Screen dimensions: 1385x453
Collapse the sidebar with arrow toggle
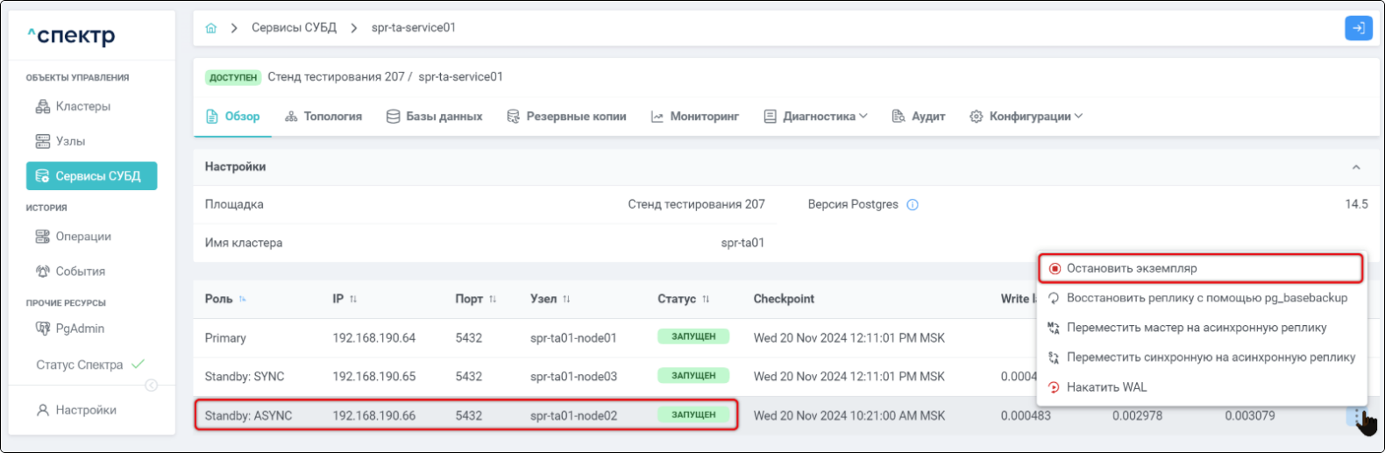(x=151, y=386)
